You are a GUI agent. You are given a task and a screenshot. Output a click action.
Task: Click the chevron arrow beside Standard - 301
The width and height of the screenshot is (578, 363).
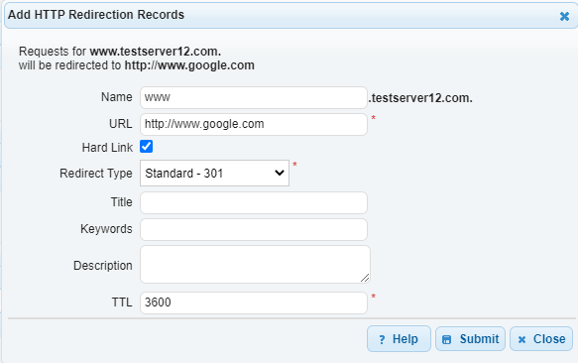[x=280, y=173]
